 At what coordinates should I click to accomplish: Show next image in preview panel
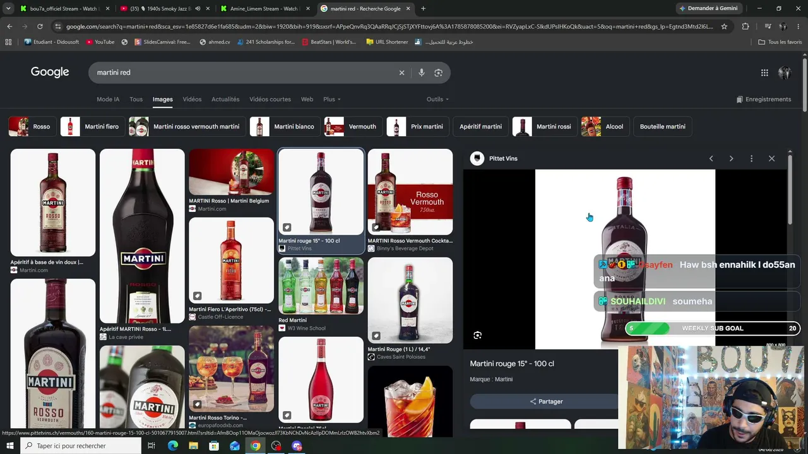pyautogui.click(x=731, y=158)
